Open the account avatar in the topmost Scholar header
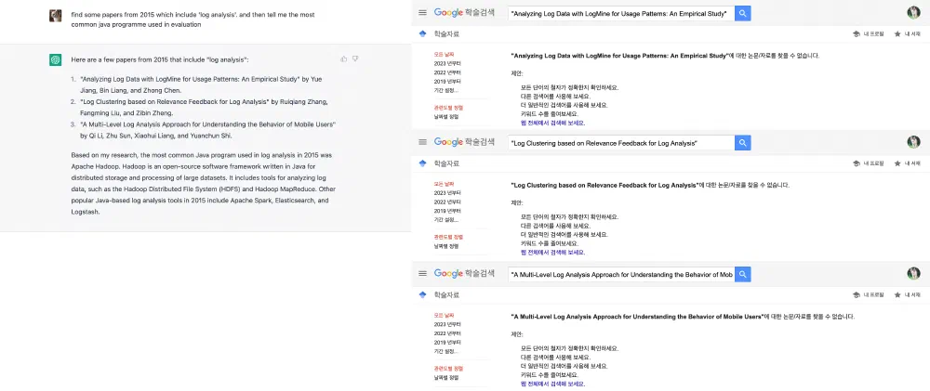930x391 pixels. (x=913, y=13)
